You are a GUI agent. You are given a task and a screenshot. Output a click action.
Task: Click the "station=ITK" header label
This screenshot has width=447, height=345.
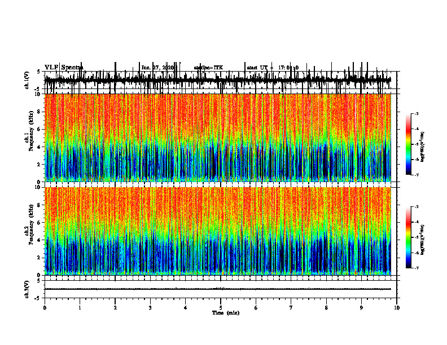click(208, 68)
